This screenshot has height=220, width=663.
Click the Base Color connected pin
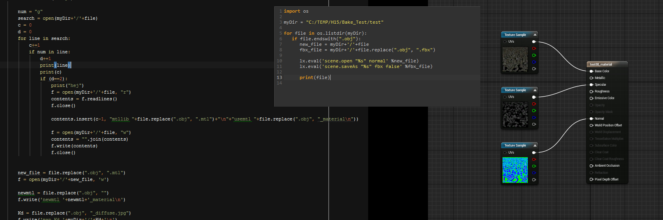(592, 71)
